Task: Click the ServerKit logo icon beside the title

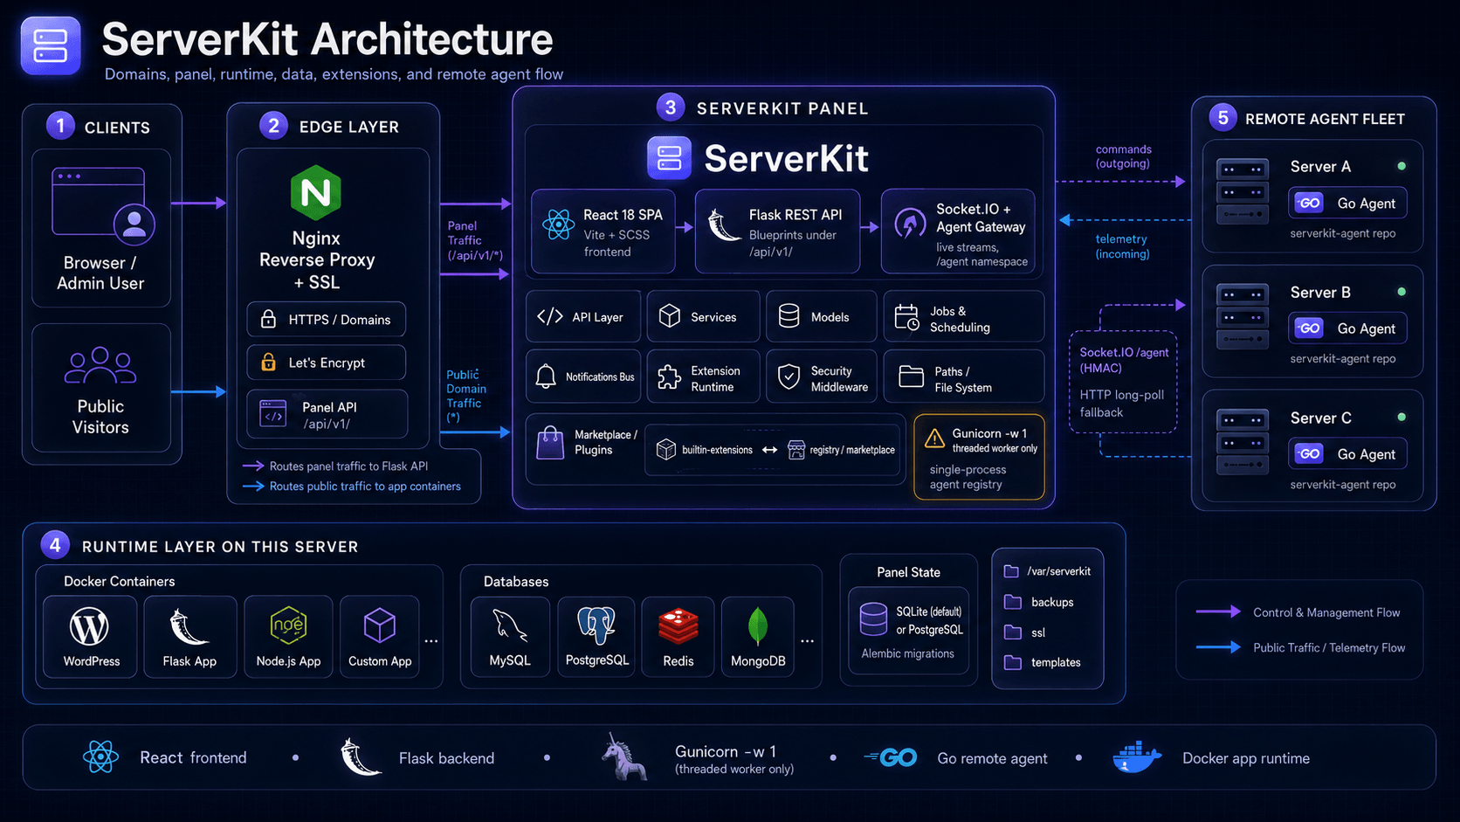Action: click(51, 45)
